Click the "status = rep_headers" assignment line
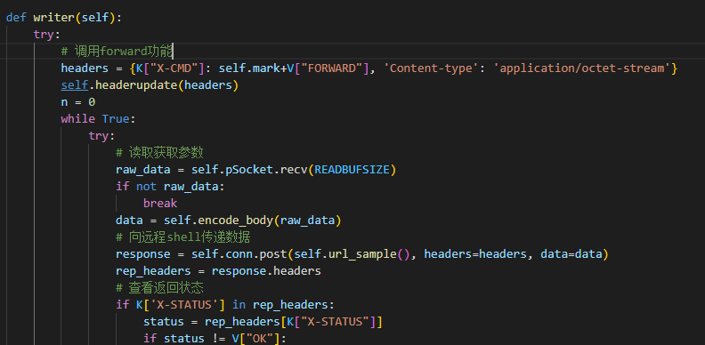This screenshot has width=705, height=345. coord(263,322)
